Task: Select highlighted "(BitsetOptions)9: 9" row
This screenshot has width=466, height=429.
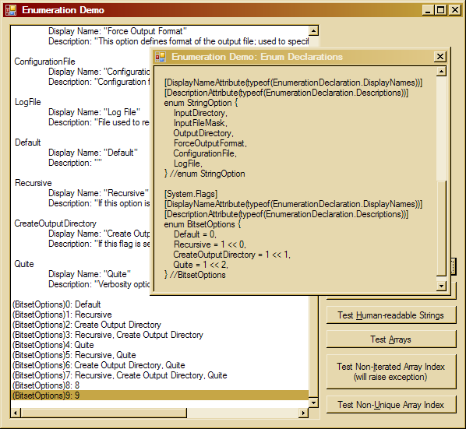Action: click(161, 396)
